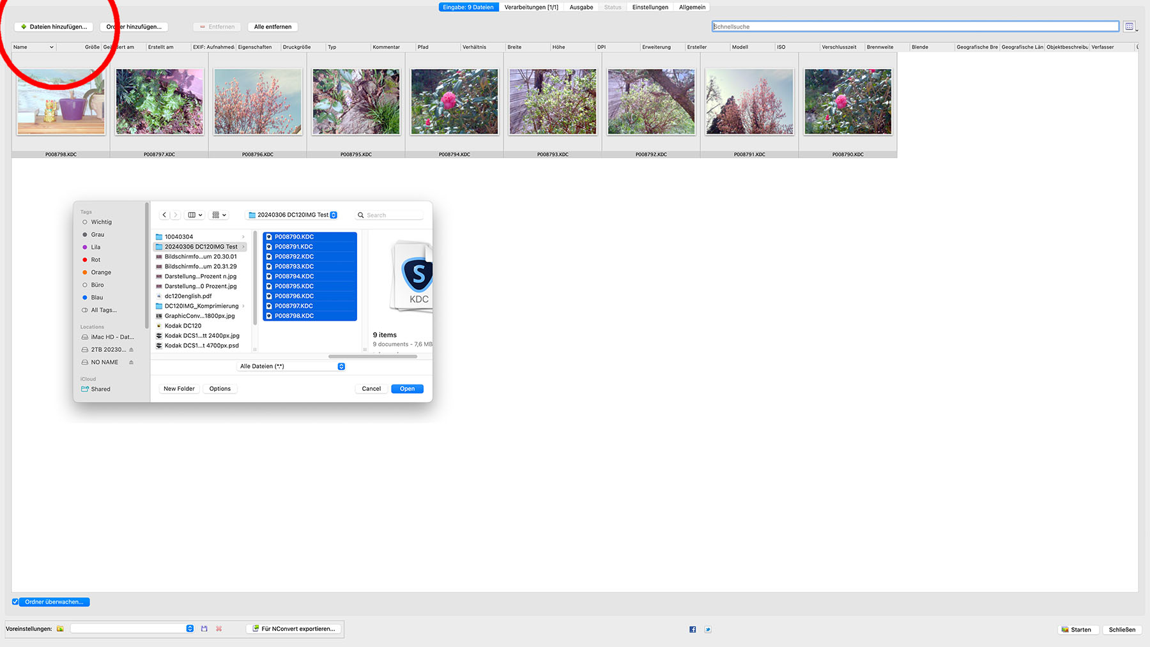The width and height of the screenshot is (1150, 647).
Task: Select Bildschirmfo...um 20.30.01 file
Action: (x=201, y=257)
